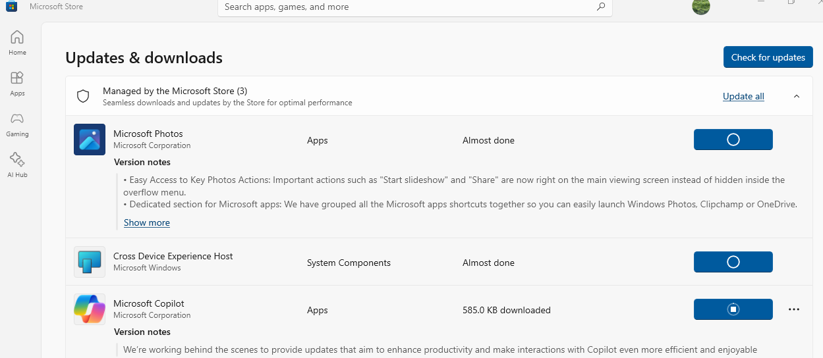Screen dimensions: 823x358
Task: Click the Microsoft Store logo icon
Action: point(12,7)
